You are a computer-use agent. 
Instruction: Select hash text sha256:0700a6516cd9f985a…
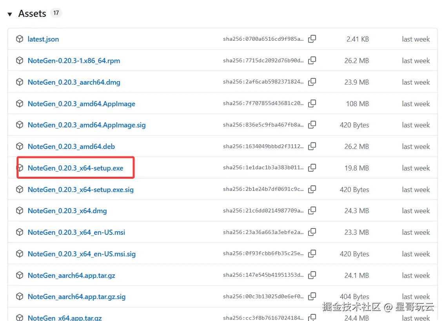(x=263, y=39)
